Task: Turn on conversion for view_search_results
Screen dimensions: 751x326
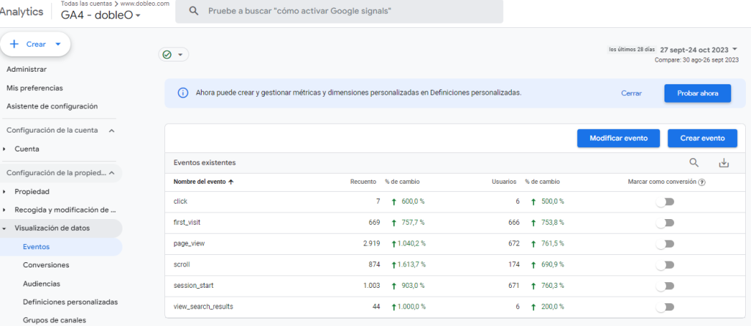Action: tap(664, 307)
